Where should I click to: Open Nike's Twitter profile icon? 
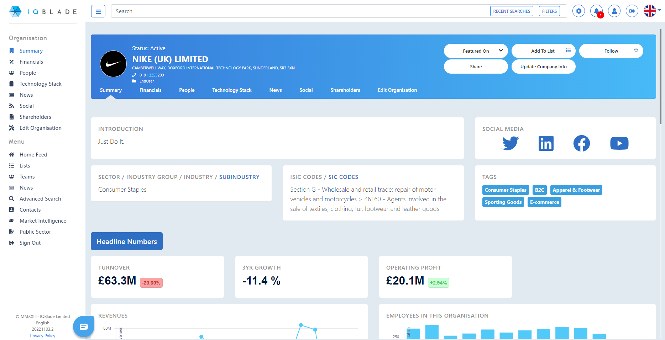[510, 143]
